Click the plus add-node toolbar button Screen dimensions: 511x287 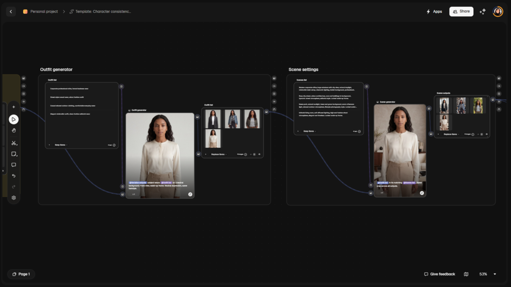point(14,107)
